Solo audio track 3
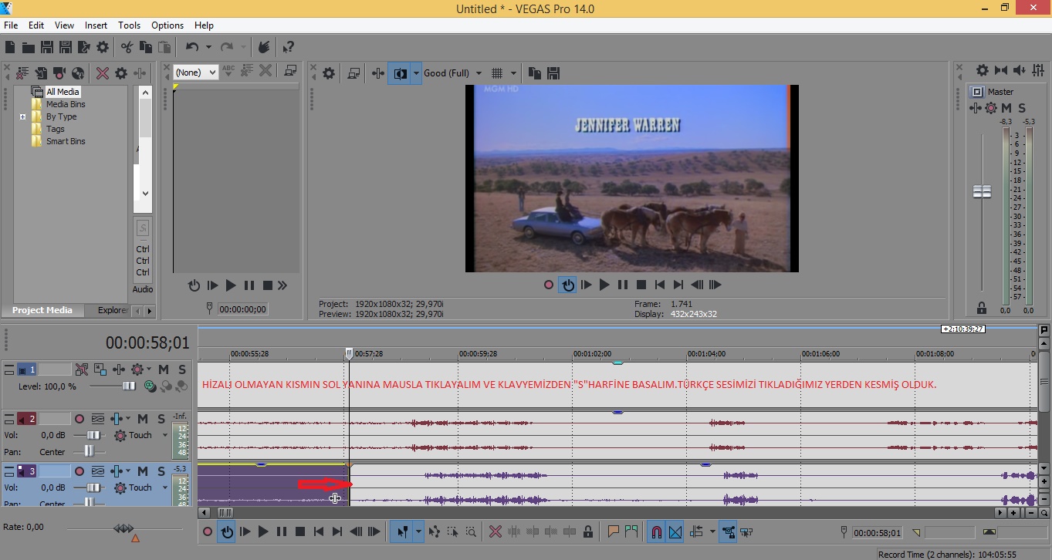 coord(161,471)
